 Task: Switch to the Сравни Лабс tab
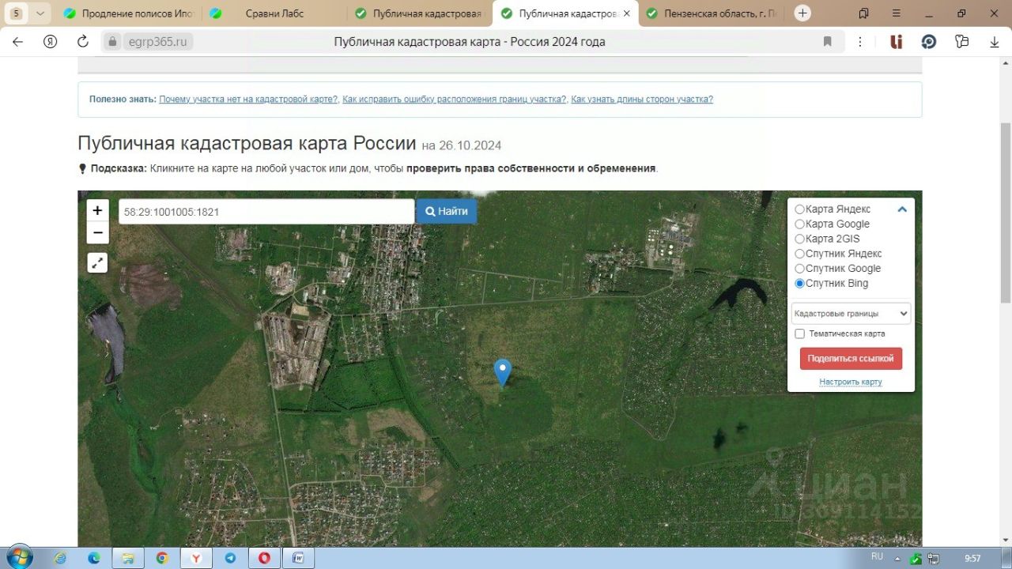274,13
